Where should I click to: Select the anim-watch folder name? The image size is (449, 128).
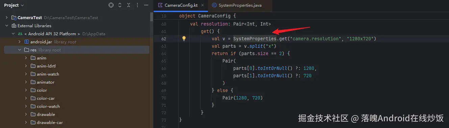[x=48, y=74]
